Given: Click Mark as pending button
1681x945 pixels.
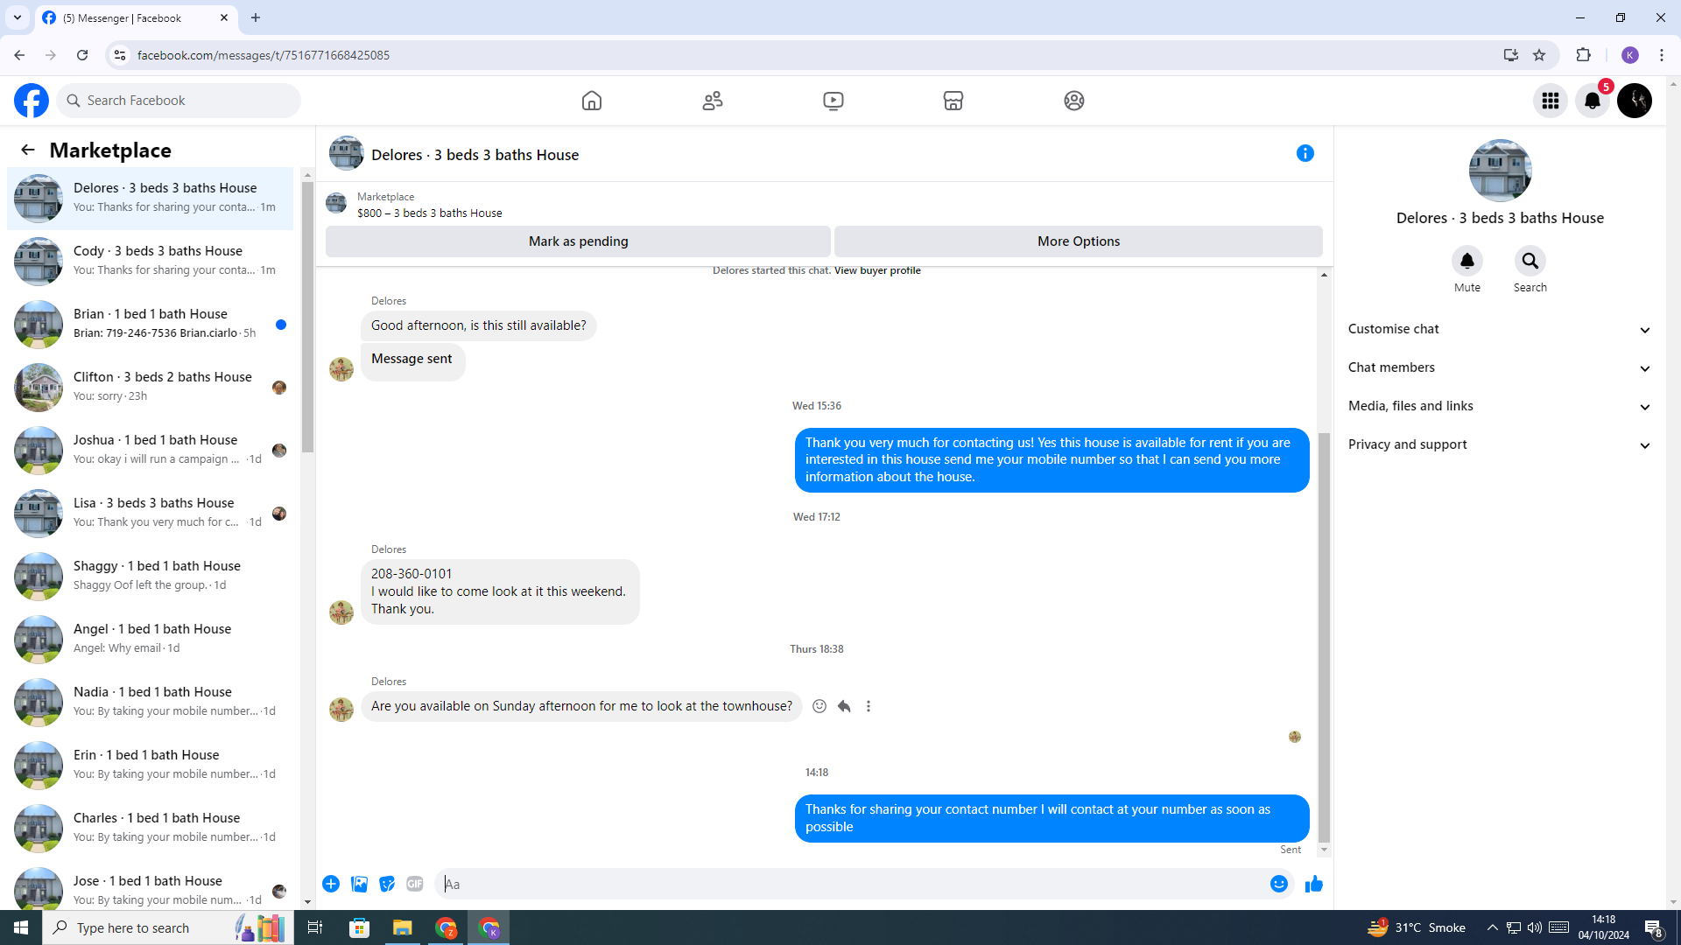Looking at the screenshot, I should [578, 241].
